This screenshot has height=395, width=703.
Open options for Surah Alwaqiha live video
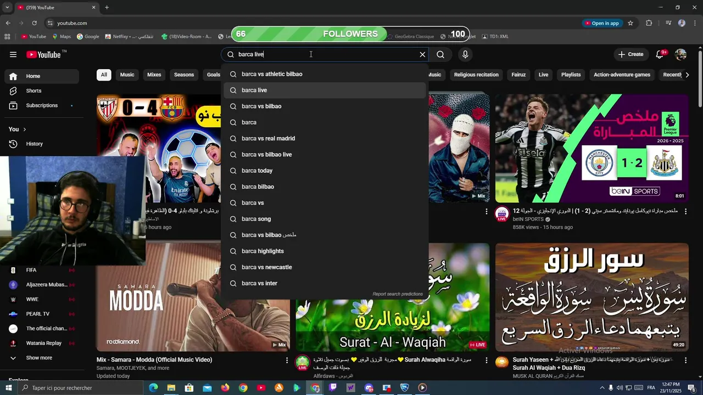(486, 360)
